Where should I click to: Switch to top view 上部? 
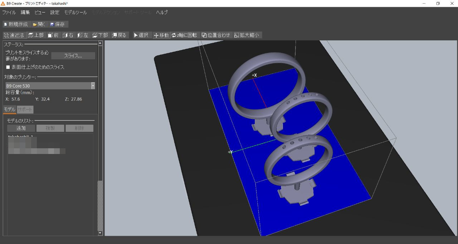tap(36, 35)
